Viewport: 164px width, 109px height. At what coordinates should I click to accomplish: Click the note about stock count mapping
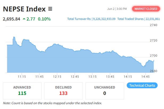point(52,103)
